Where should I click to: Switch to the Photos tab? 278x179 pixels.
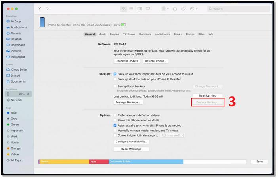pos(190,34)
